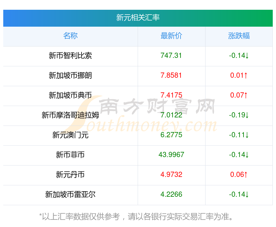
Task: Click the 新元相关汇率 table title
Action: (138, 18)
